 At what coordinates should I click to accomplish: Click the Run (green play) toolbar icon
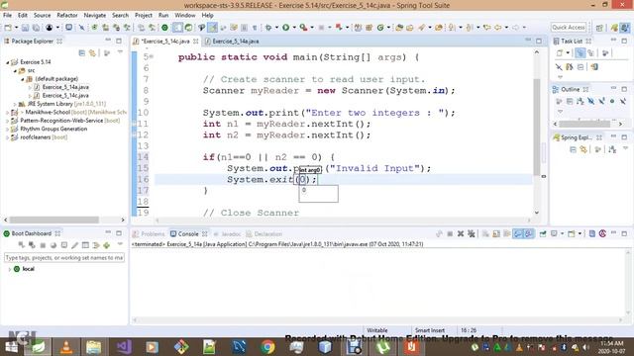(x=286, y=28)
